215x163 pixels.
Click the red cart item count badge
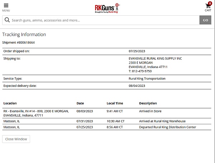210,3
